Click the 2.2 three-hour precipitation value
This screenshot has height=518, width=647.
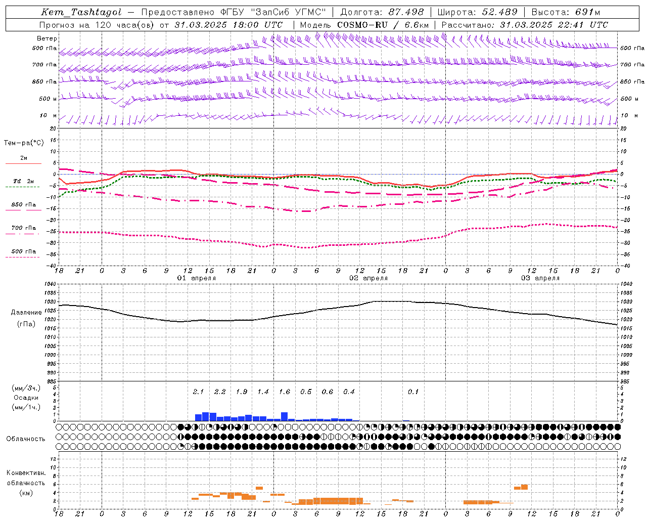tap(220, 392)
